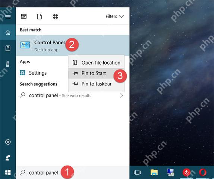Open the Notebook icon in sidebar
Viewport: 214px width, 179px height.
click(8, 48)
